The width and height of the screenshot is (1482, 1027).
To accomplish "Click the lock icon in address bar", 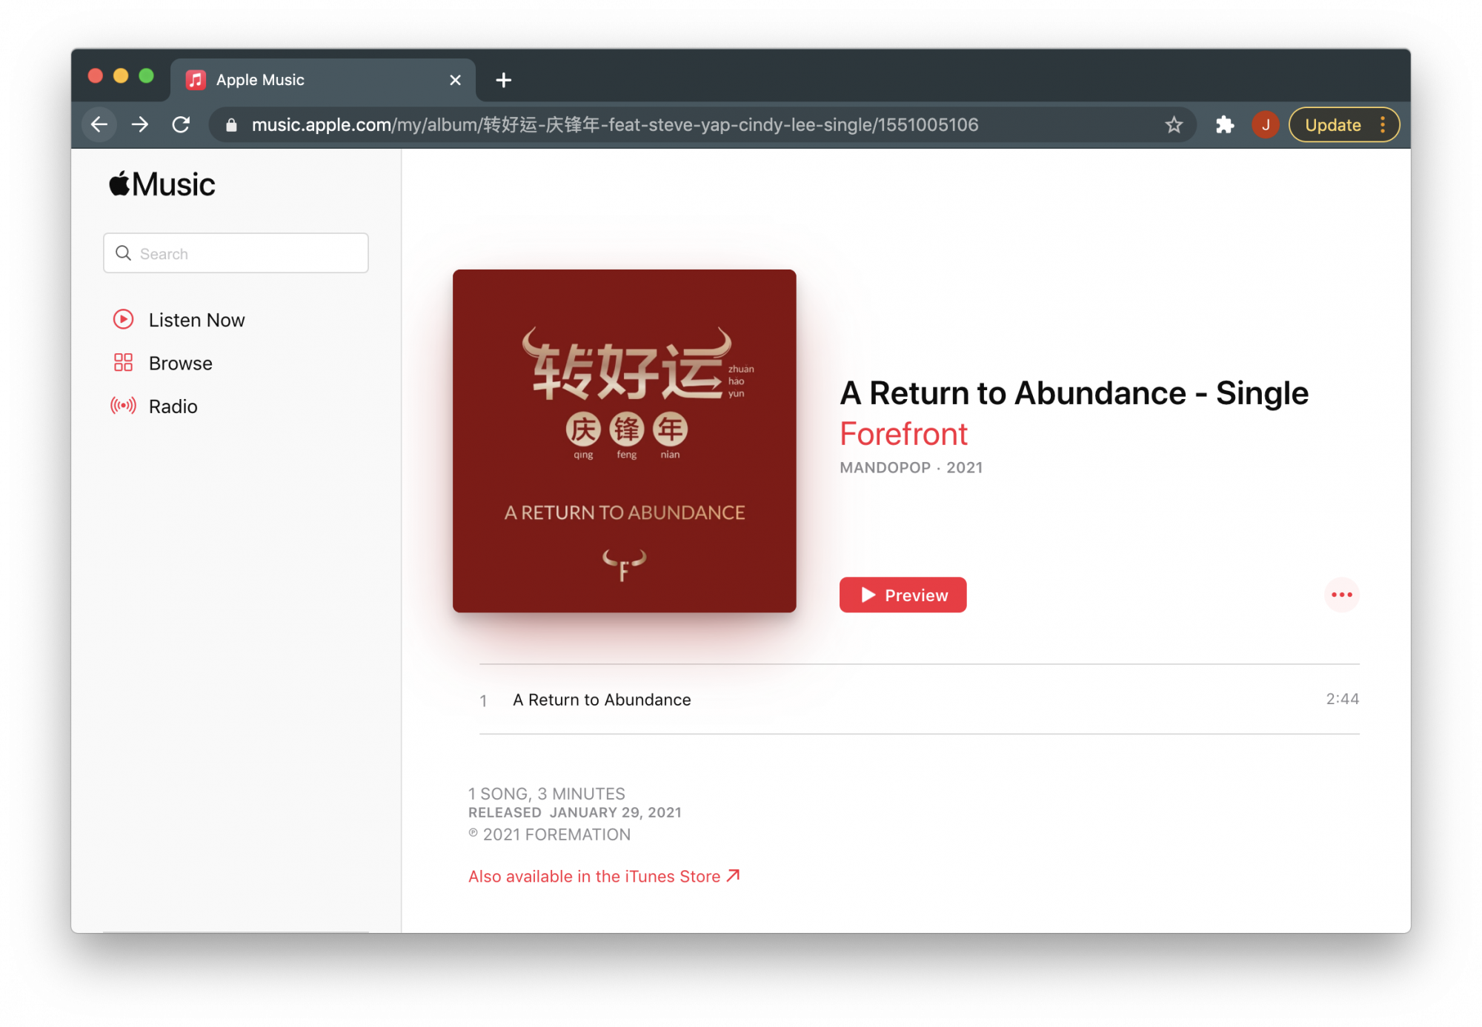I will 231,125.
